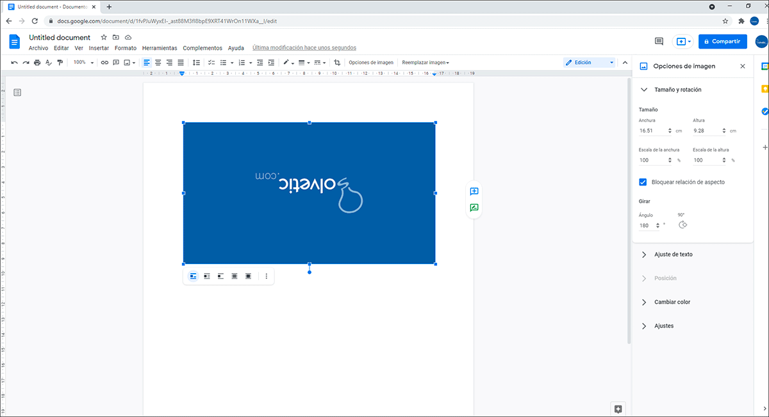Viewport: 769px width, 417px height.
Task: Click the Explore button at bottom right
Action: click(618, 409)
